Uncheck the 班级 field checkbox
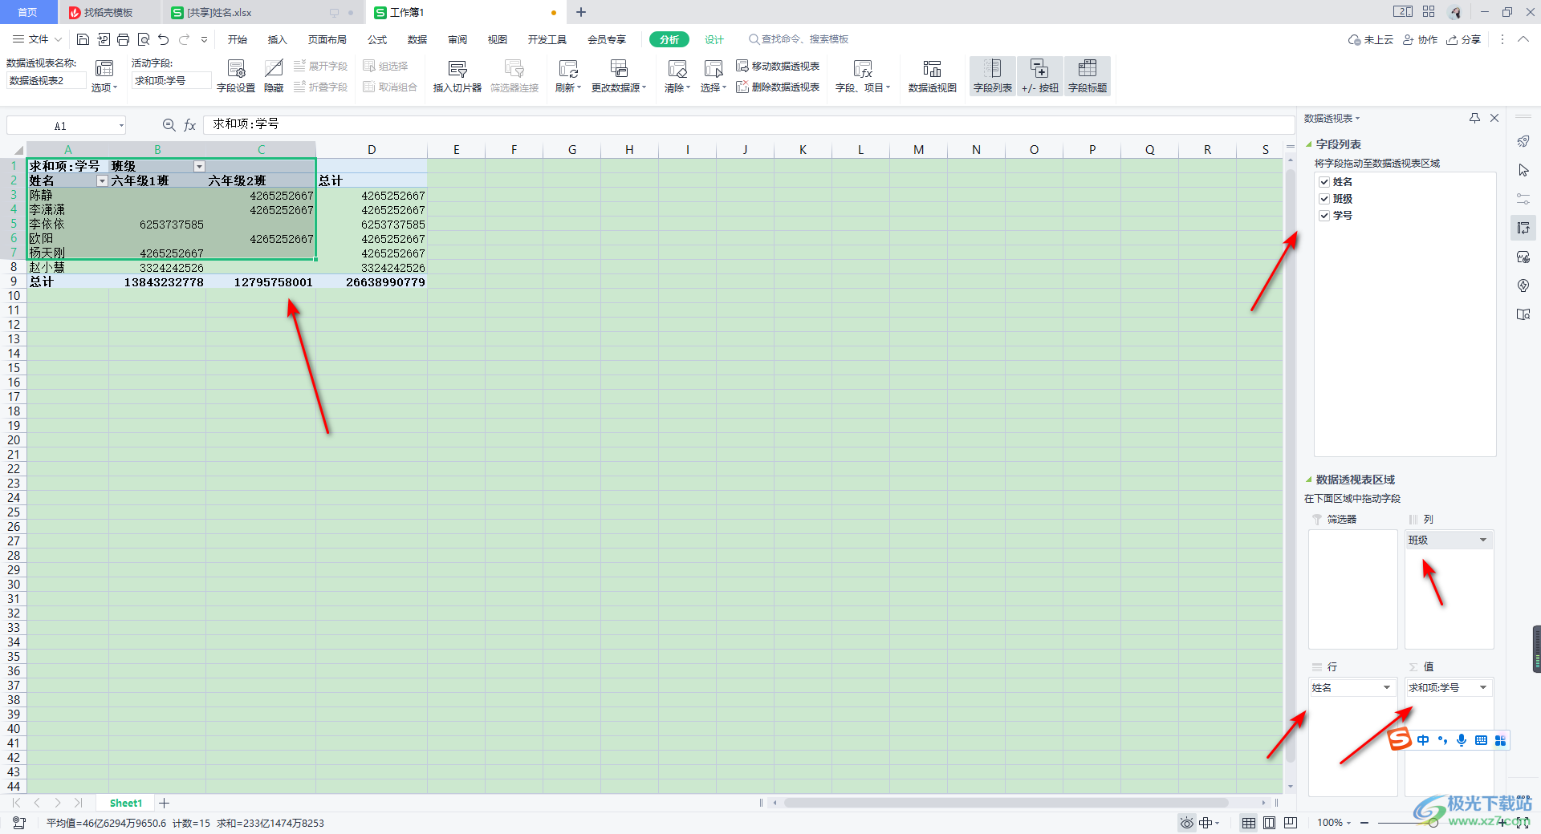Image resolution: width=1541 pixels, height=834 pixels. [1324, 199]
